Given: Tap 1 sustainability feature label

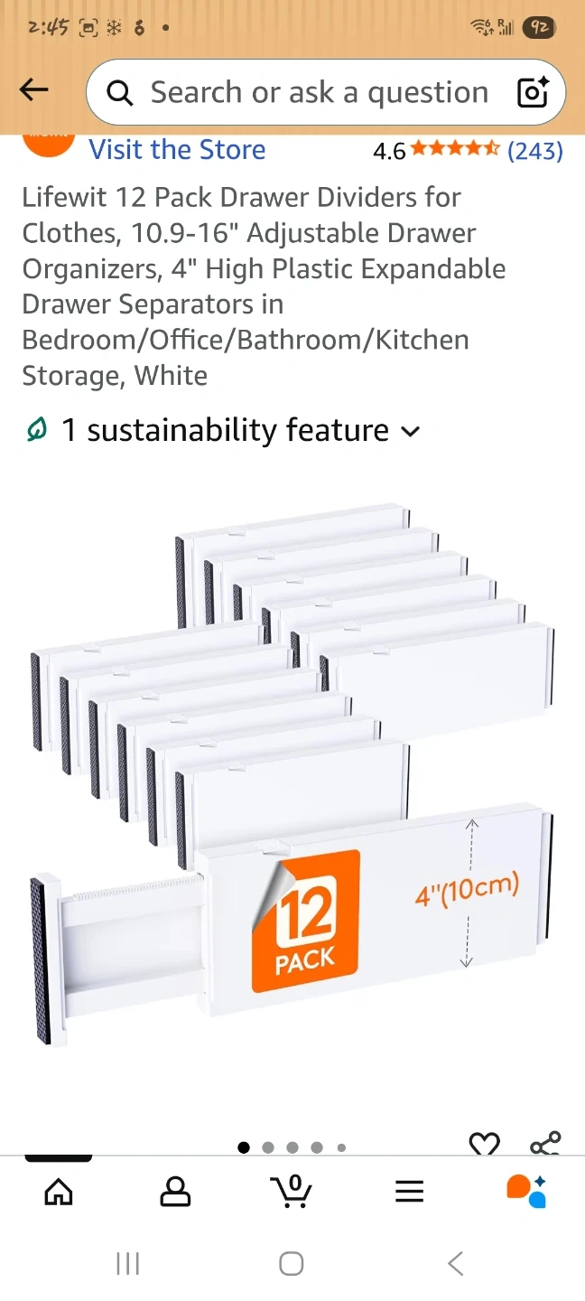Looking at the screenshot, I should (x=224, y=430).
